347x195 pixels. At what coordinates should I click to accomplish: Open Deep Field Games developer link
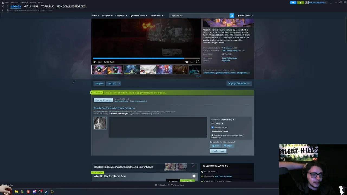[229, 58]
